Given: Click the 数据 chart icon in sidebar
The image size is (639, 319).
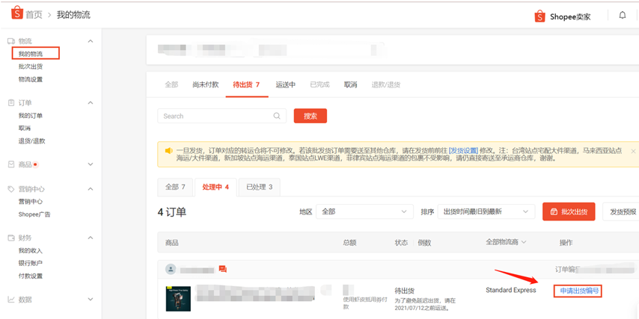Looking at the screenshot, I should (11, 300).
